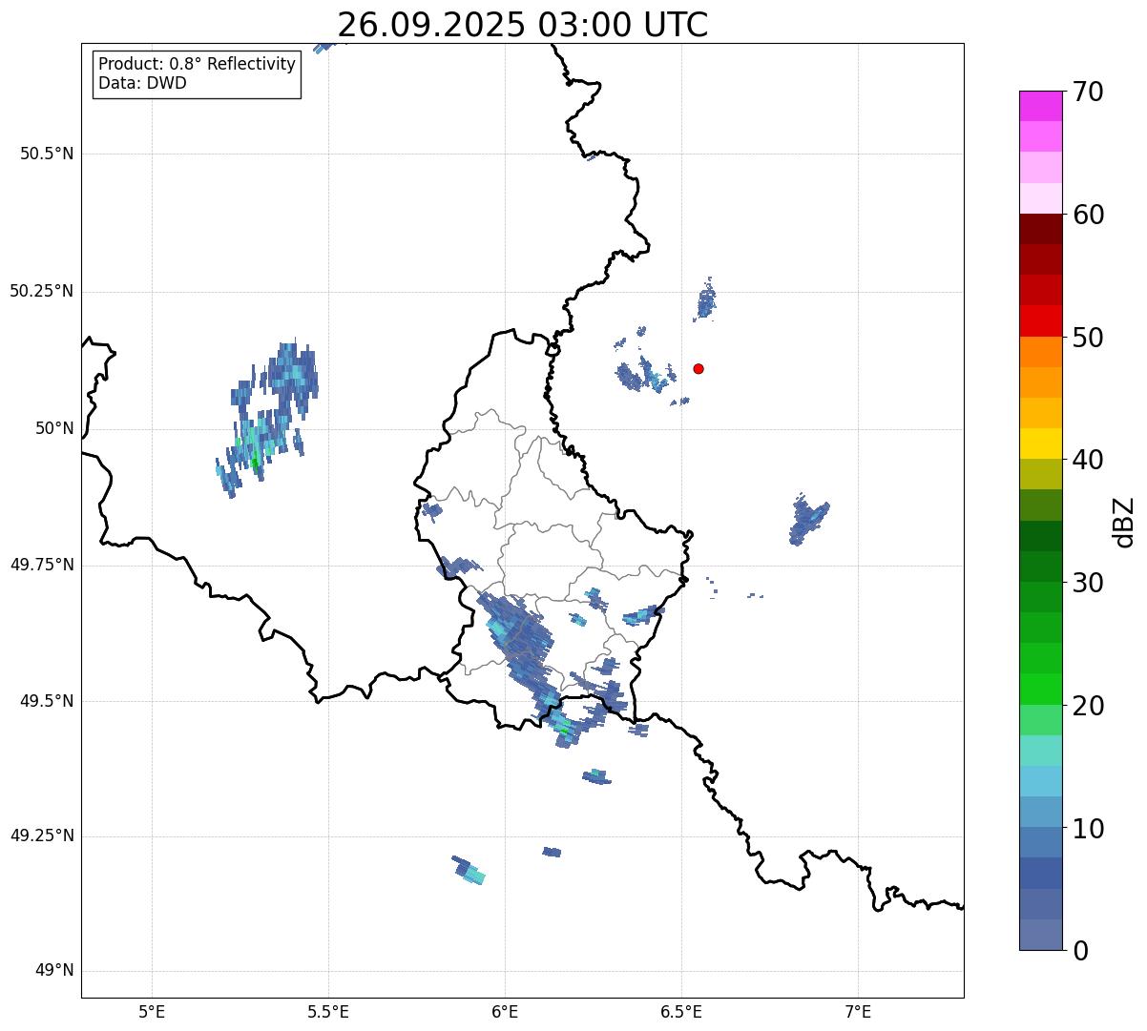This screenshot has width=1147, height=1031.
Task: Click the large radar echo near 5.3°E 50°N
Action: click(x=267, y=420)
